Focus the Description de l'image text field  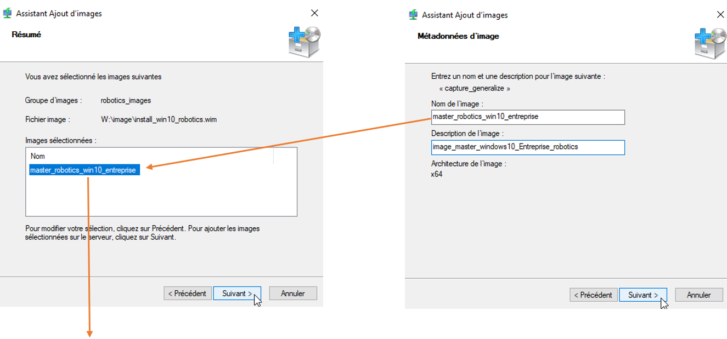[528, 147]
